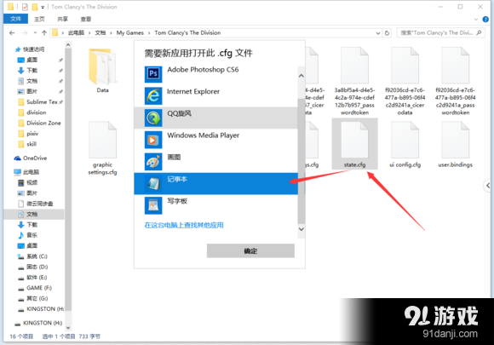Screen dimensions: 494x345
Task: Go up one folder level
Action: tap(44, 32)
